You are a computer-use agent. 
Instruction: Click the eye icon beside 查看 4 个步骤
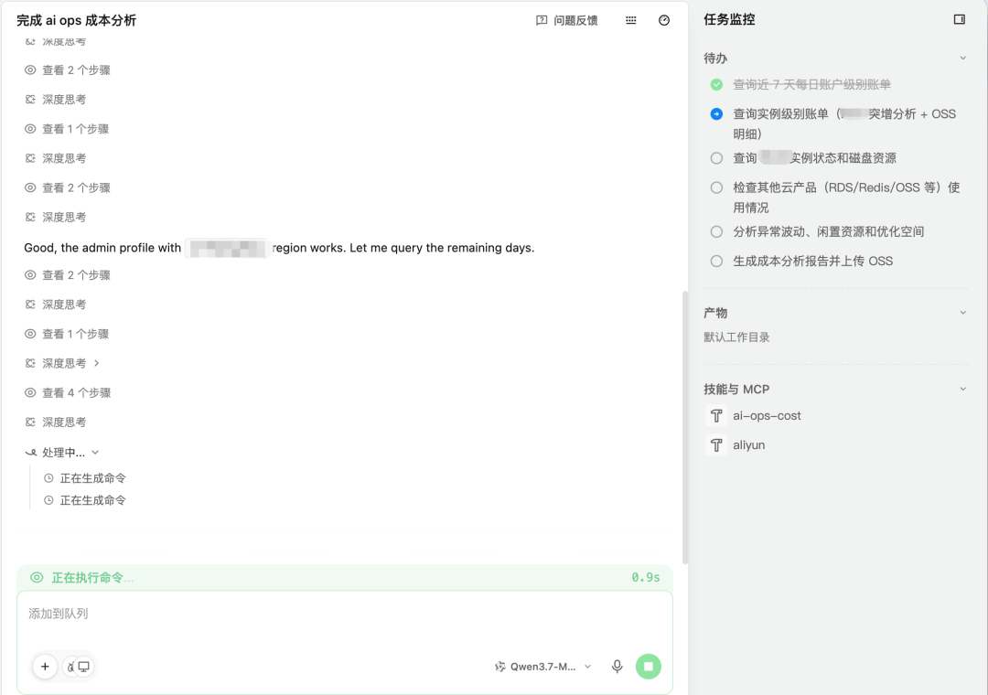coord(30,392)
